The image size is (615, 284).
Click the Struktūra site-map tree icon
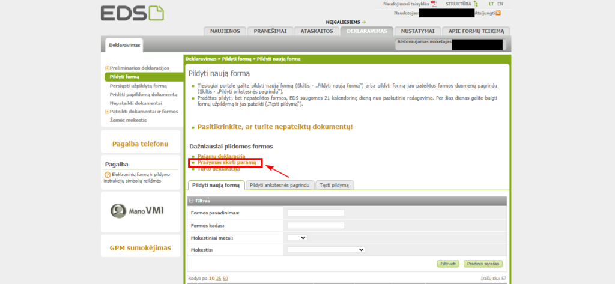tap(476, 4)
